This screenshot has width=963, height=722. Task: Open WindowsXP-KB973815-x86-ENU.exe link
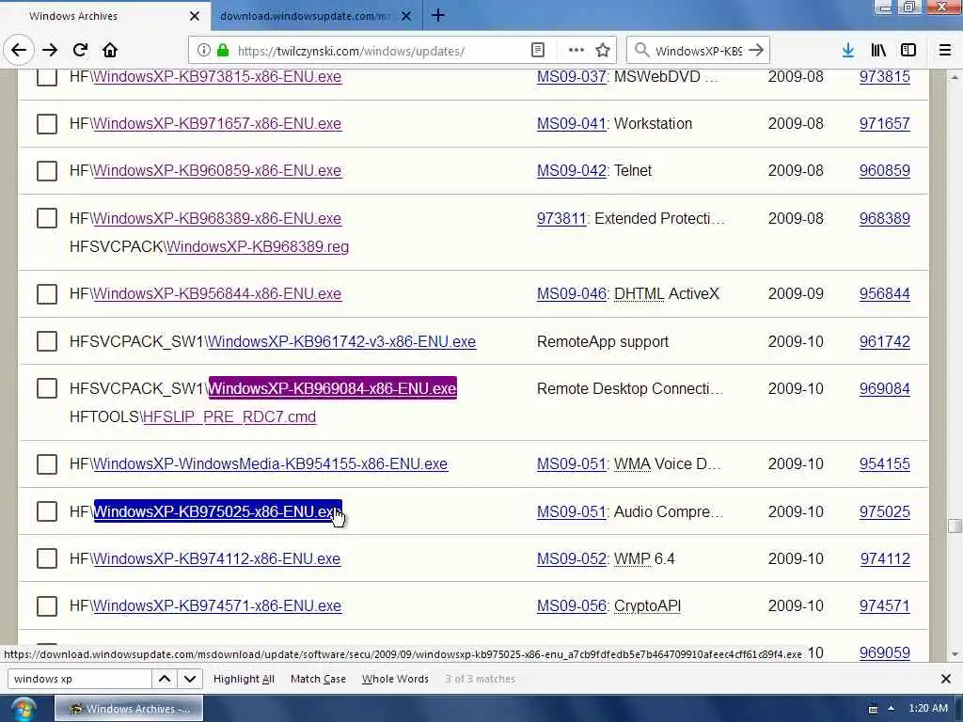click(x=217, y=77)
